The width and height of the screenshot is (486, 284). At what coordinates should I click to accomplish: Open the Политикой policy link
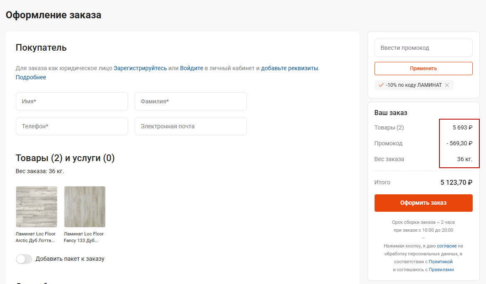coord(440,262)
